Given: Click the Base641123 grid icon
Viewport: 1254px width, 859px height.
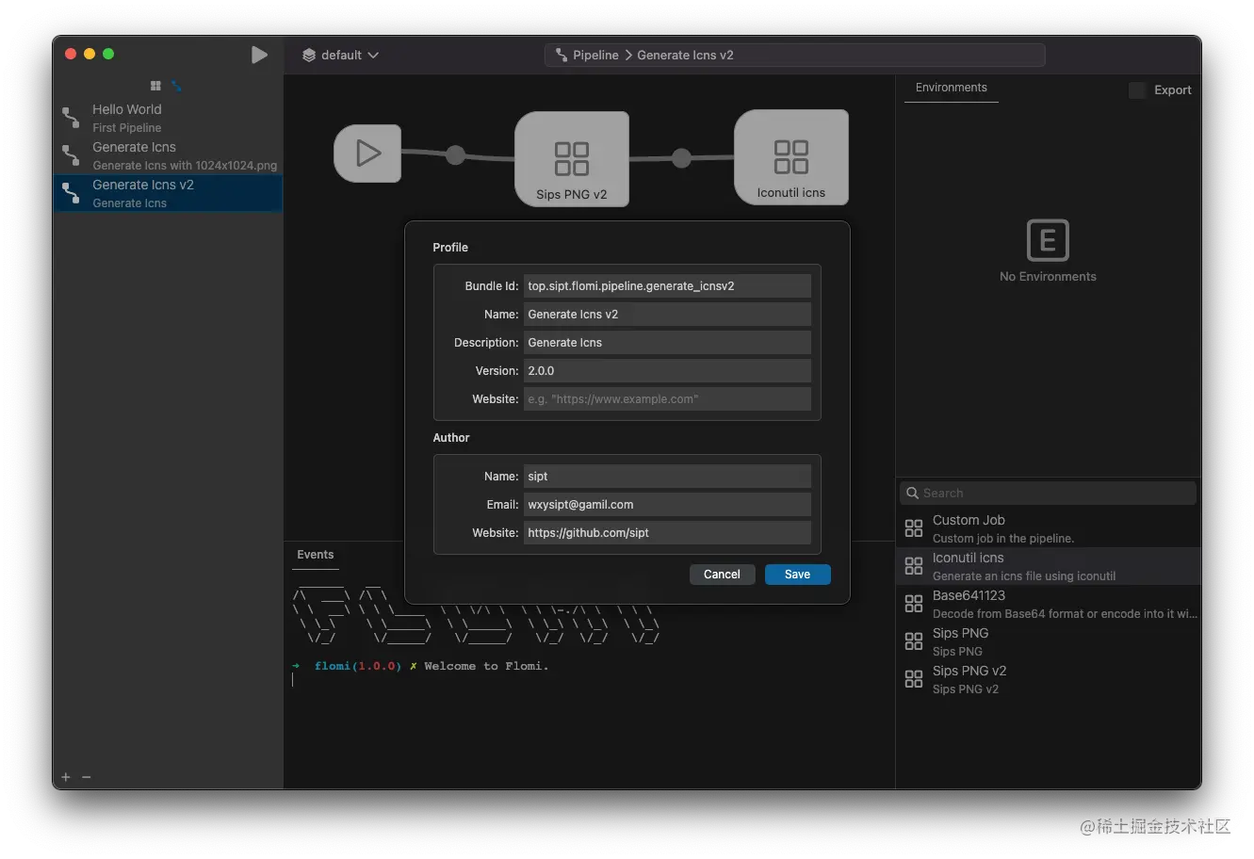Looking at the screenshot, I should coord(914,604).
